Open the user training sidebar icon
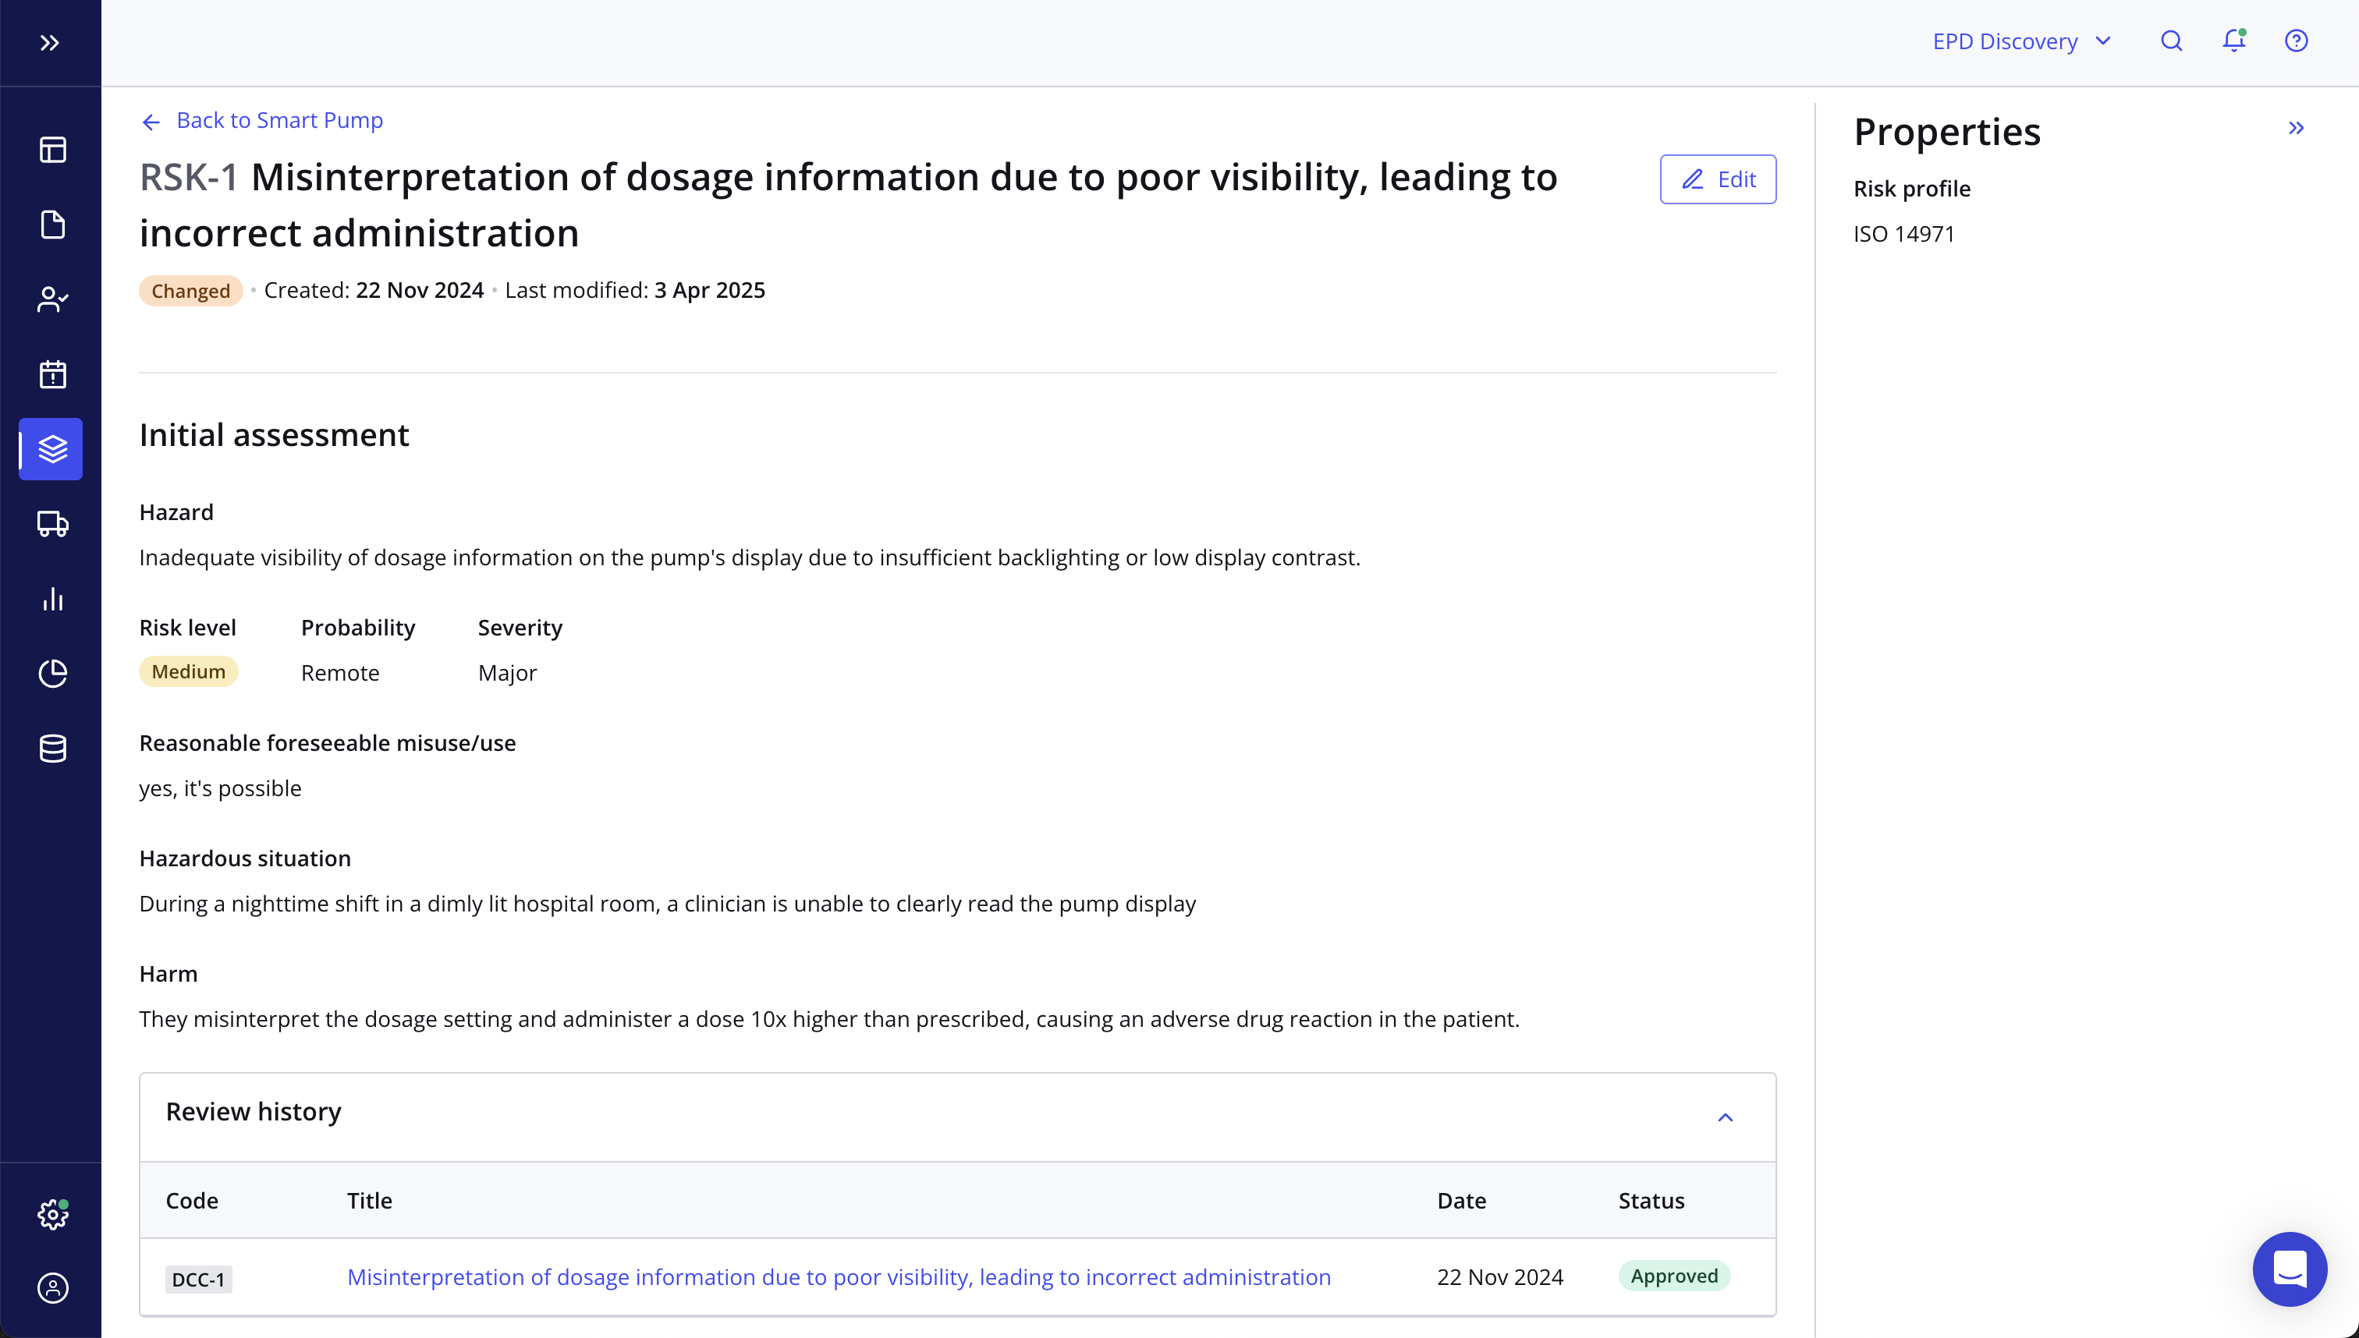The width and height of the screenshot is (2359, 1338). (52, 299)
